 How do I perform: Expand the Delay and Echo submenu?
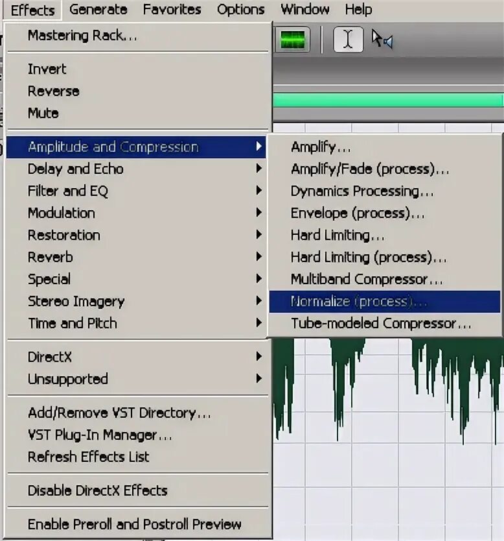coord(136,169)
